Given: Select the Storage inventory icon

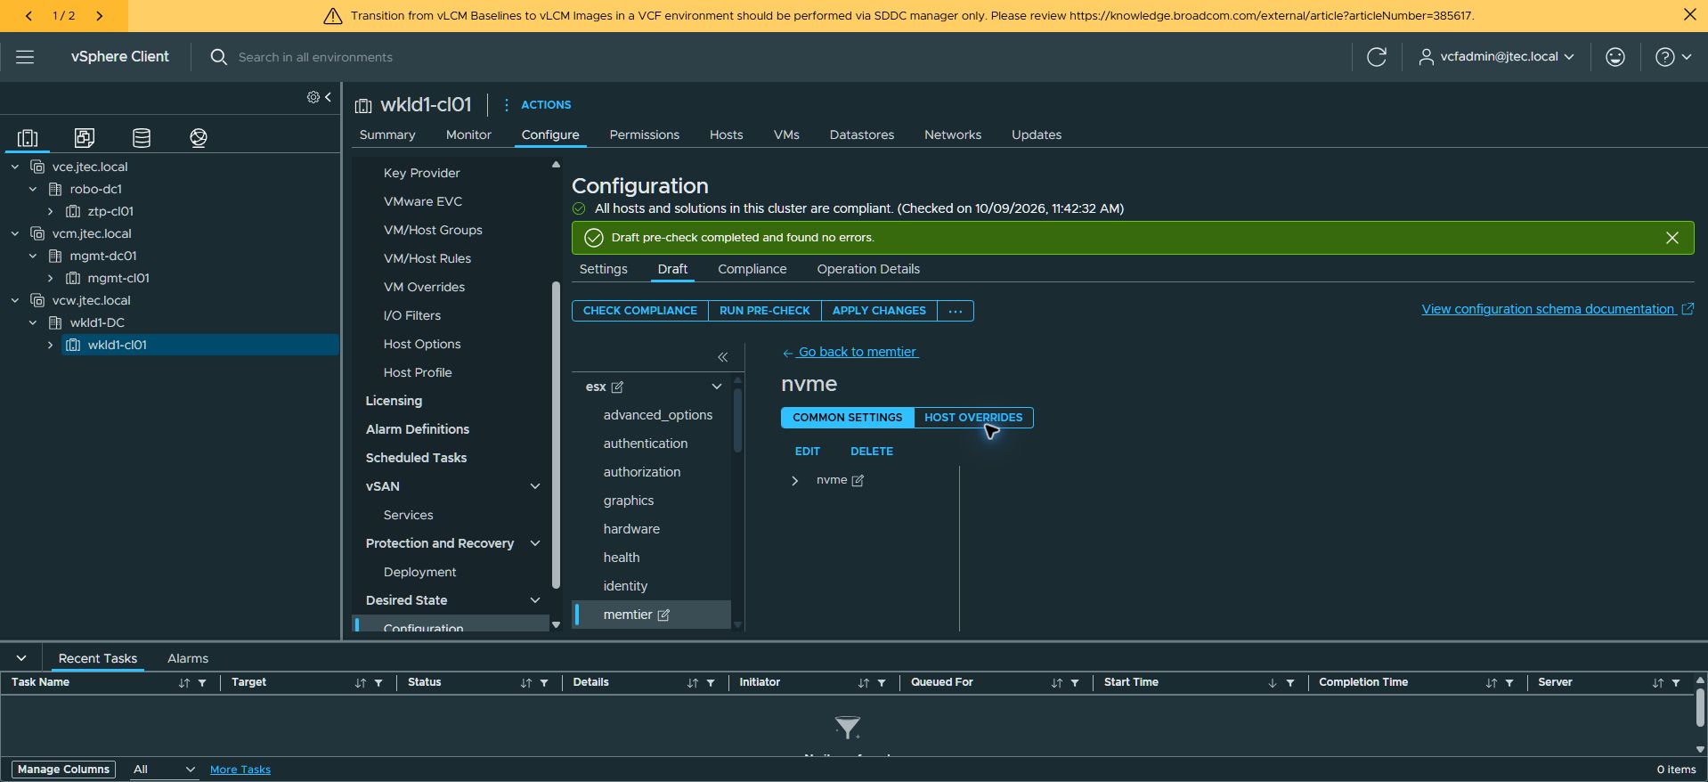Looking at the screenshot, I should click(142, 137).
